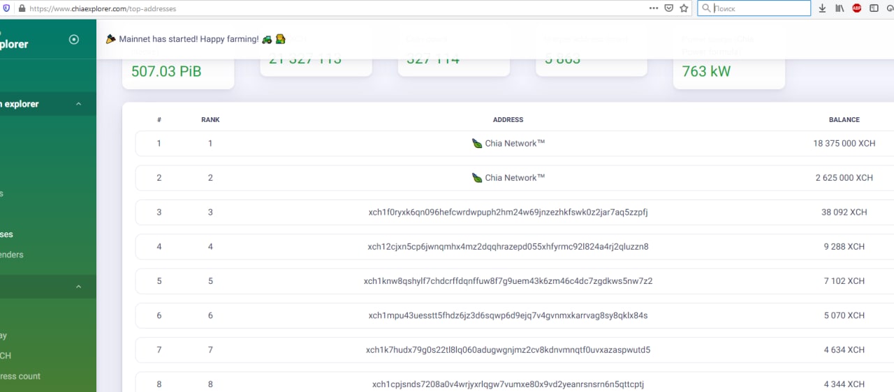Click balance '4 634 XCH'
This screenshot has width=894, height=392.
coord(844,349)
